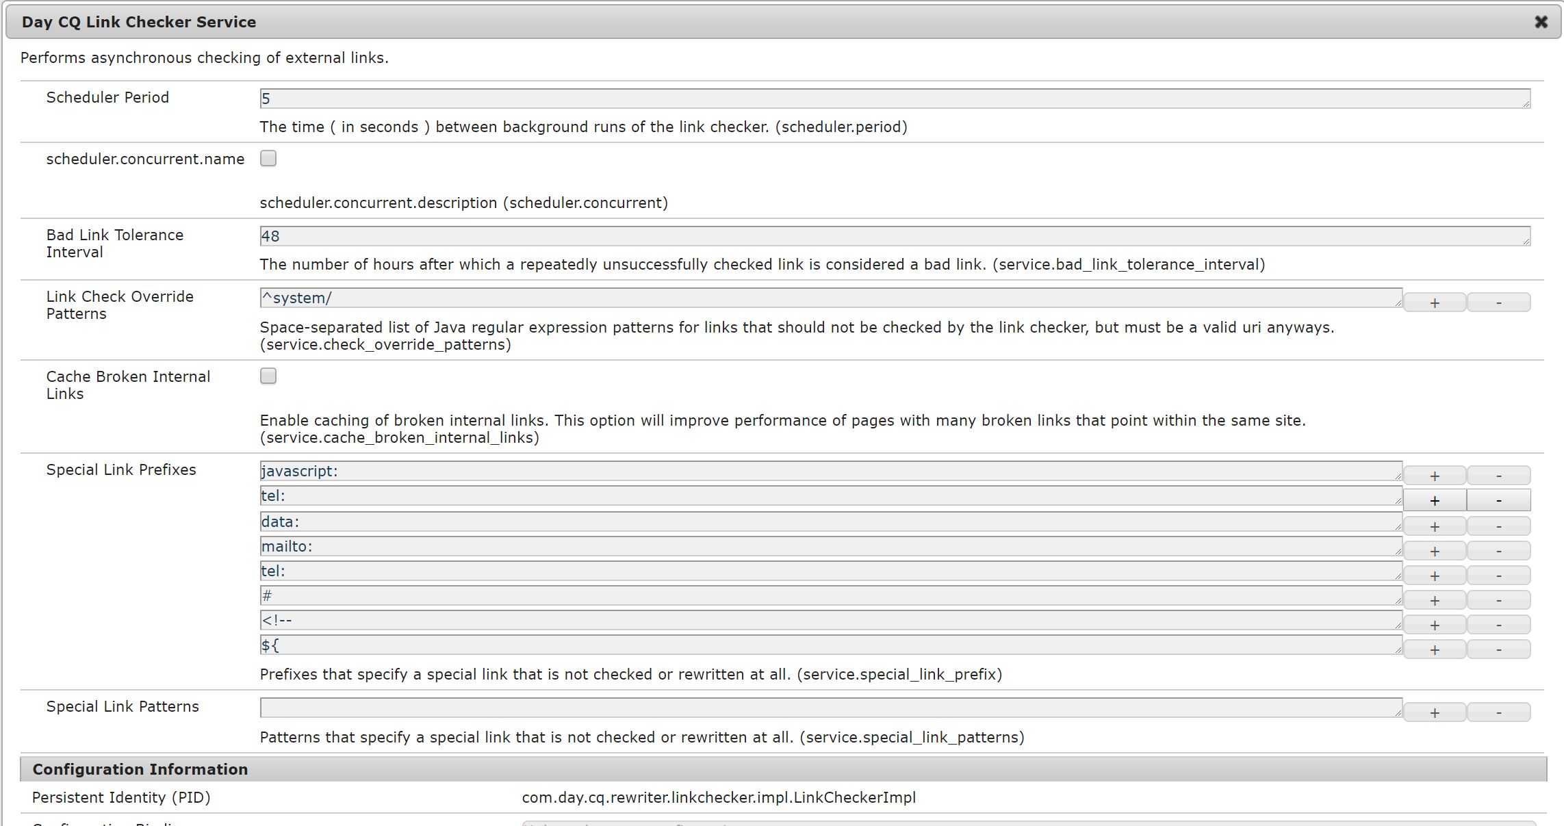
Task: Click minus button beside # prefix
Action: coord(1498,600)
